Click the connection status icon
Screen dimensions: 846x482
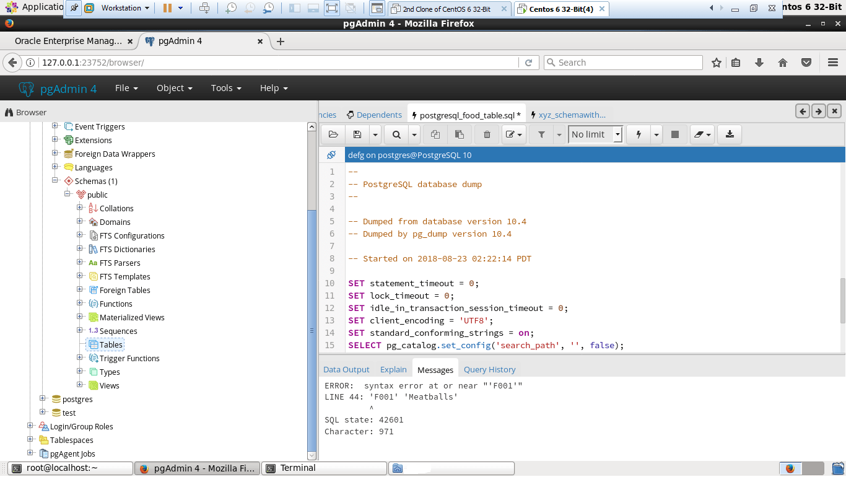pyautogui.click(x=331, y=155)
